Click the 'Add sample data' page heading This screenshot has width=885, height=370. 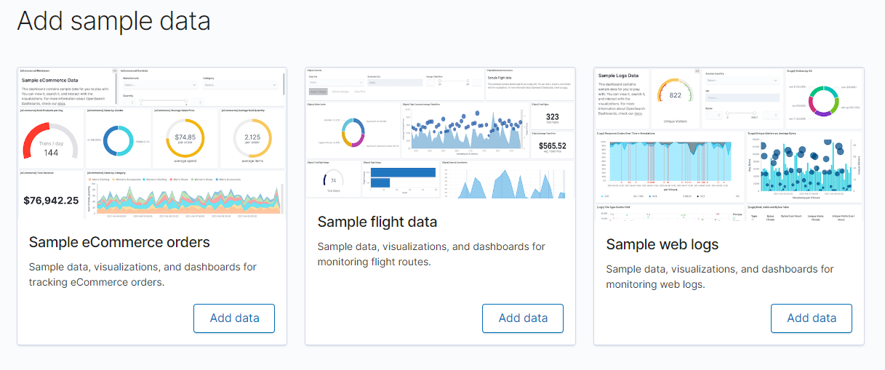(x=113, y=20)
